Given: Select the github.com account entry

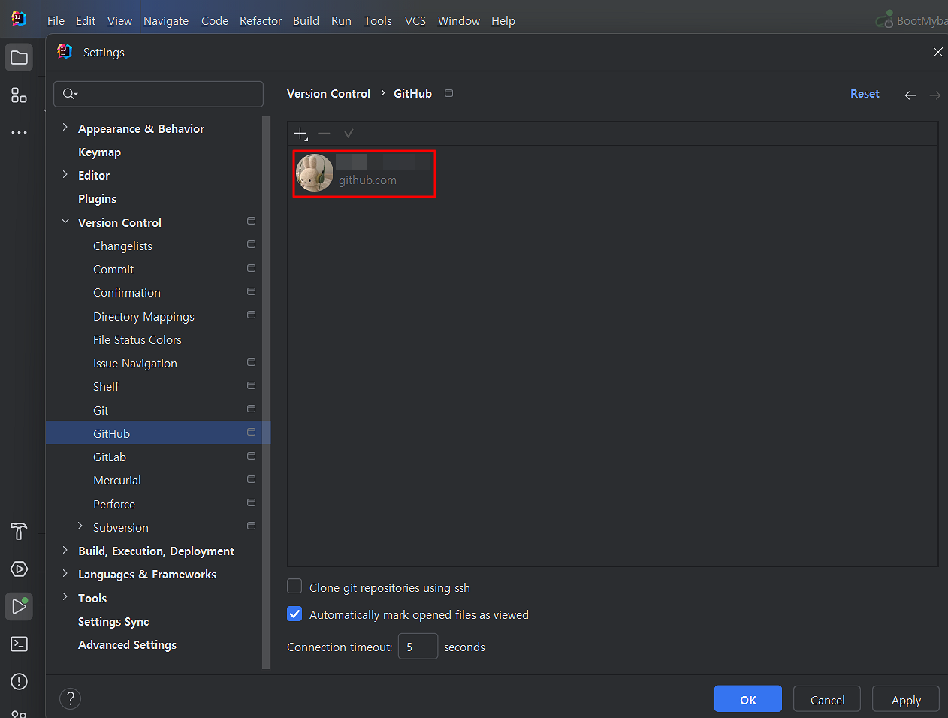Looking at the screenshot, I should click(x=364, y=173).
